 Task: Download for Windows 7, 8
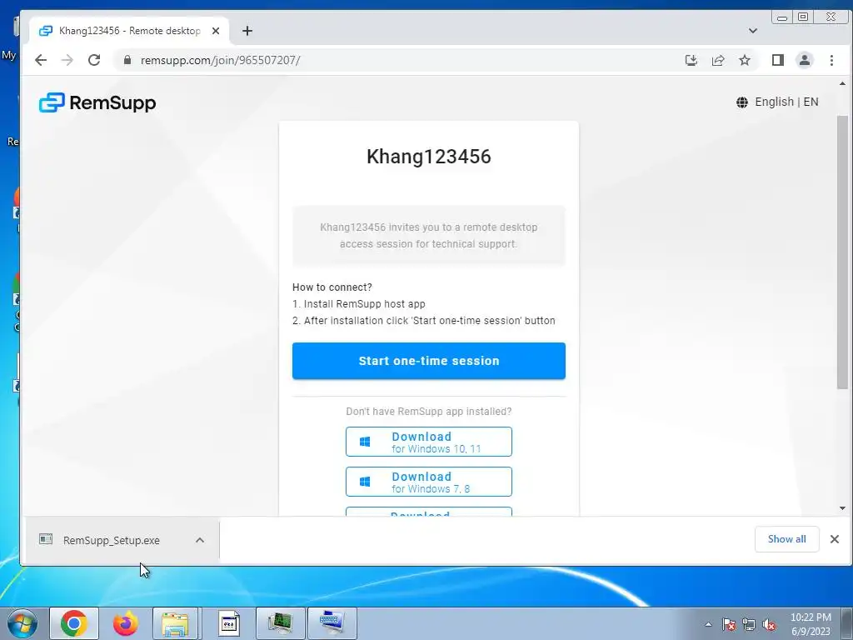(x=429, y=482)
